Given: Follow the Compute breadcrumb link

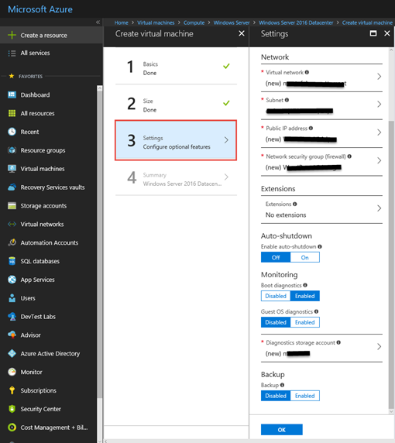Looking at the screenshot, I should coord(194,22).
